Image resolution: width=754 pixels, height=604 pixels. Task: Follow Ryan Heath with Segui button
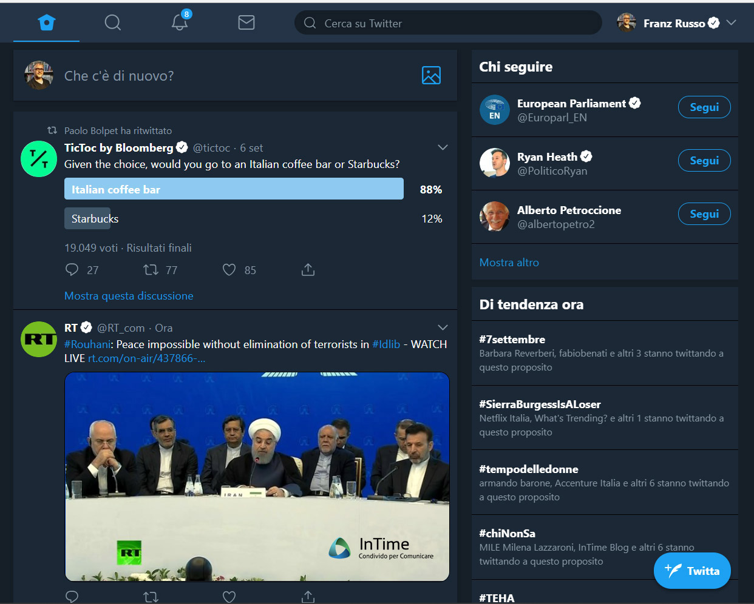coord(704,161)
